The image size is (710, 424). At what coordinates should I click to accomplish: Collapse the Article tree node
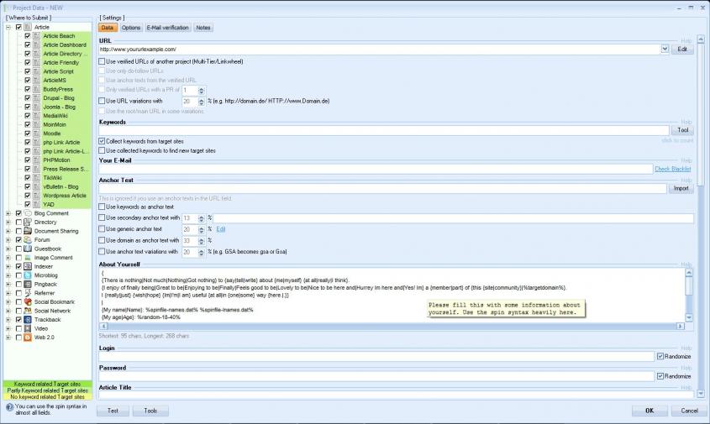8,28
